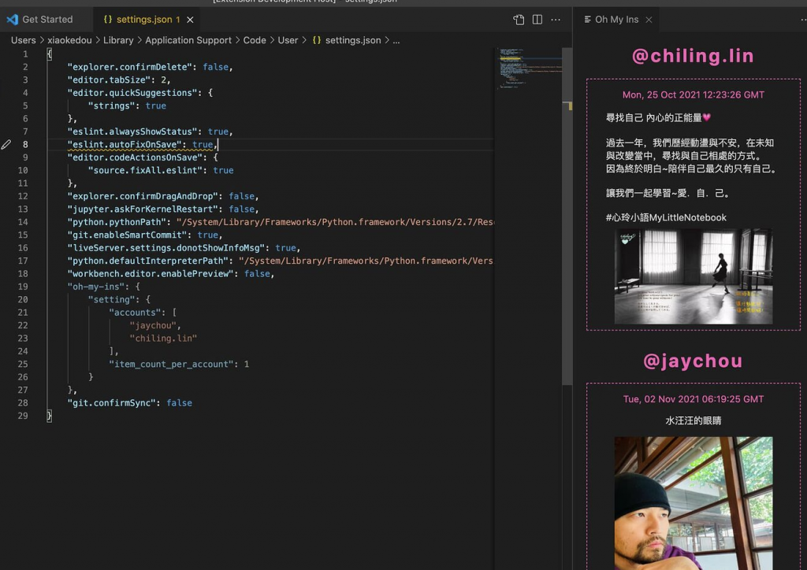This screenshot has width=807, height=570.
Task: Click the jaychou photo with beanie
Action: (x=693, y=502)
